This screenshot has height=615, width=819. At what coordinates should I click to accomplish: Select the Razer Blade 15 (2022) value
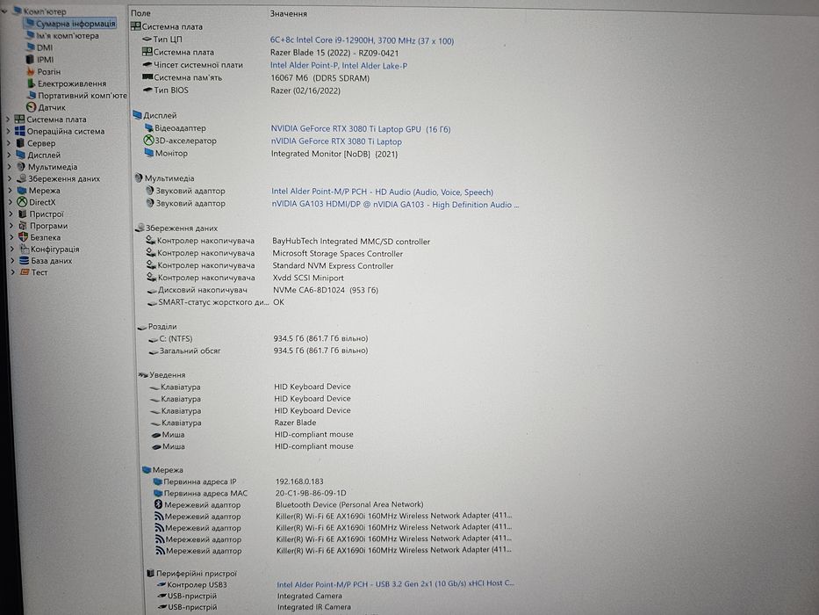(334, 53)
